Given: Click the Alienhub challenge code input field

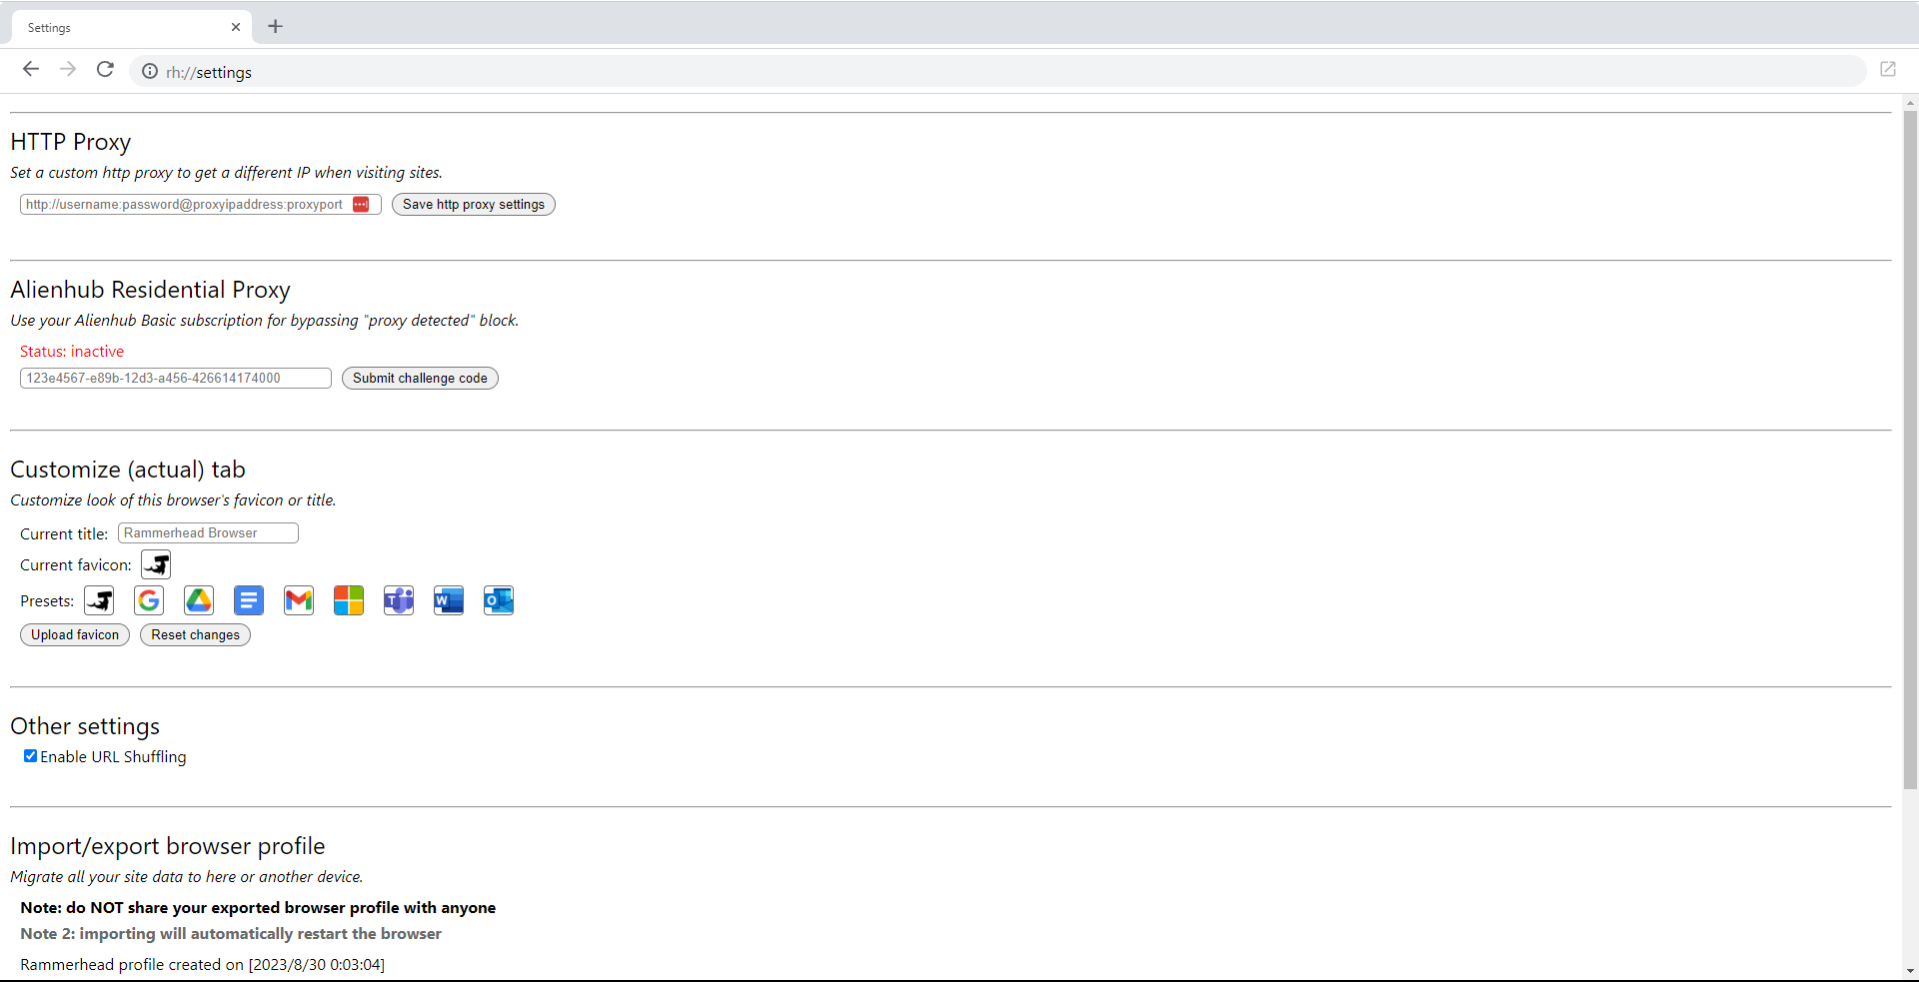Looking at the screenshot, I should click(175, 379).
